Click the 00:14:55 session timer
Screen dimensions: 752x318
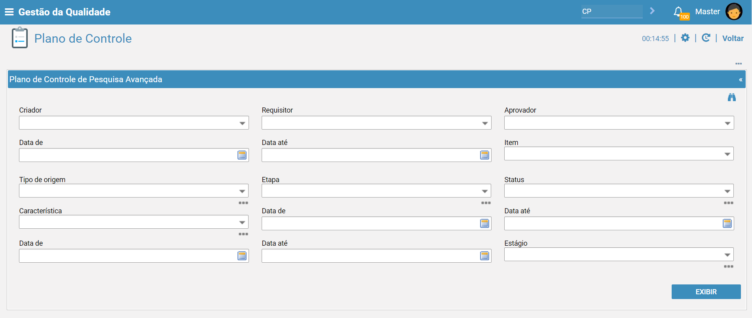655,39
